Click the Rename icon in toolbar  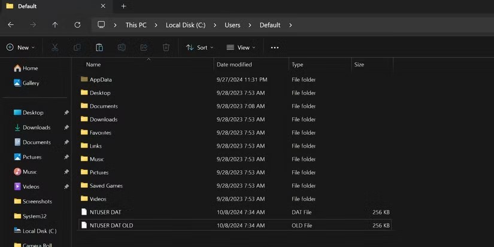point(122,47)
